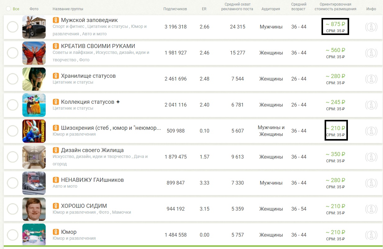This screenshot has height=249, width=383.
Task: Open НЕНАВИЖУ ГАИшников group link
Action: (93, 180)
